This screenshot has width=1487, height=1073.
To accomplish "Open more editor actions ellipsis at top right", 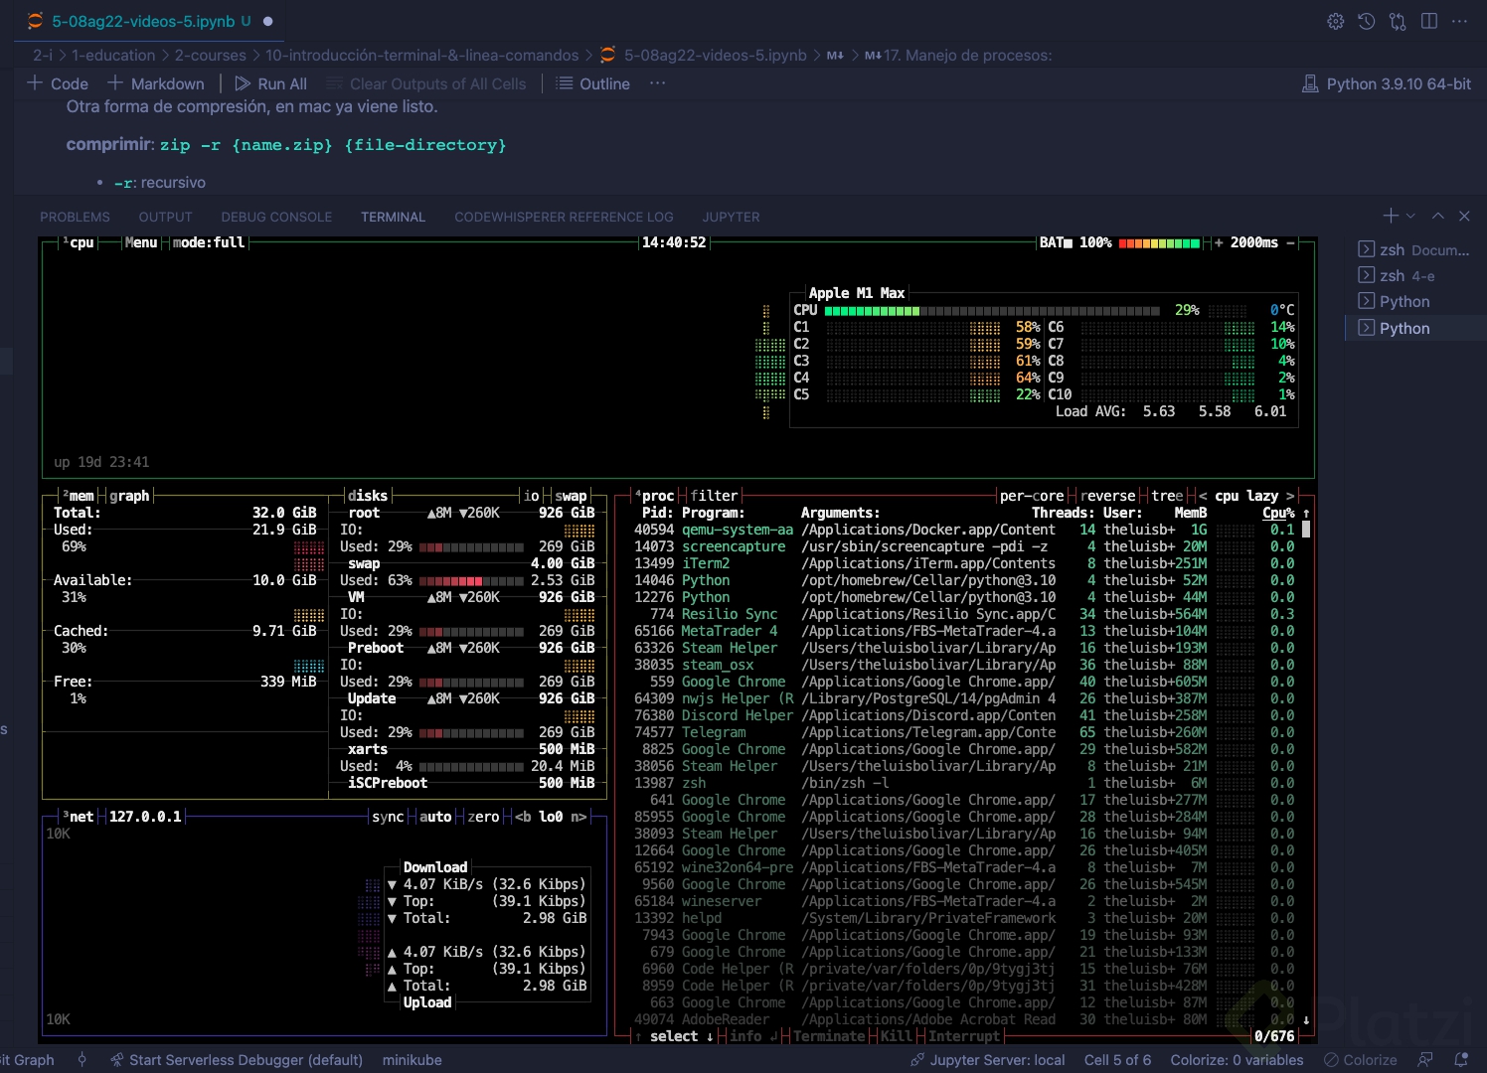I will coord(1459,21).
